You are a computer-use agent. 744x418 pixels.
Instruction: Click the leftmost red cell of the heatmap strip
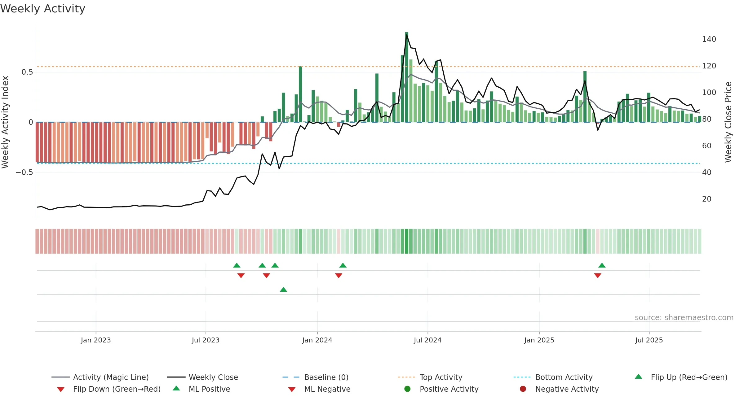(x=37, y=241)
